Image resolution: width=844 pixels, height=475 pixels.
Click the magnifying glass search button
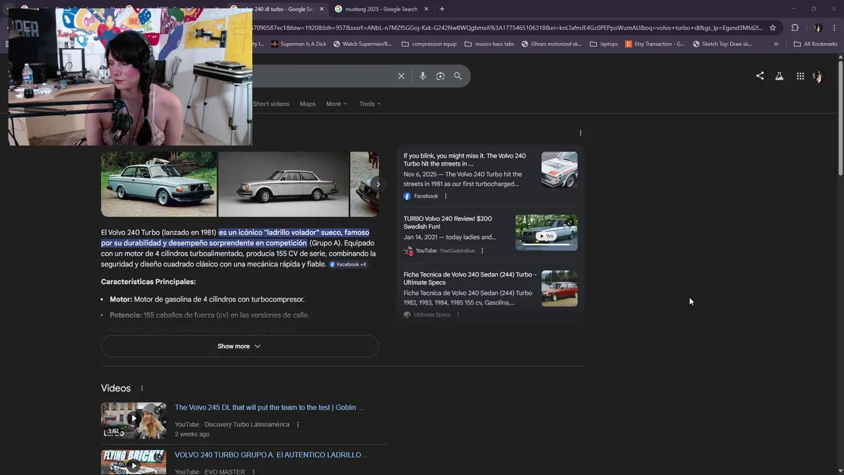point(458,76)
